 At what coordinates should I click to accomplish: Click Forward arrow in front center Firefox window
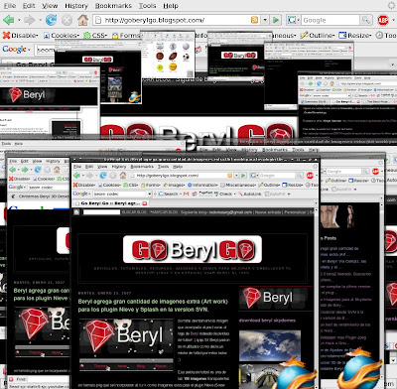89,175
